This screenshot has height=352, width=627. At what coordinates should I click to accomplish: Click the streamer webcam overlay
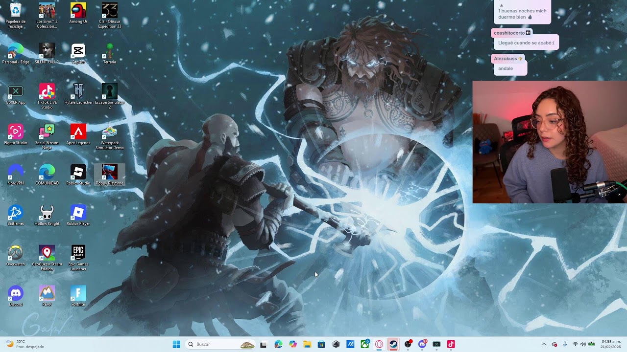pyautogui.click(x=550, y=142)
